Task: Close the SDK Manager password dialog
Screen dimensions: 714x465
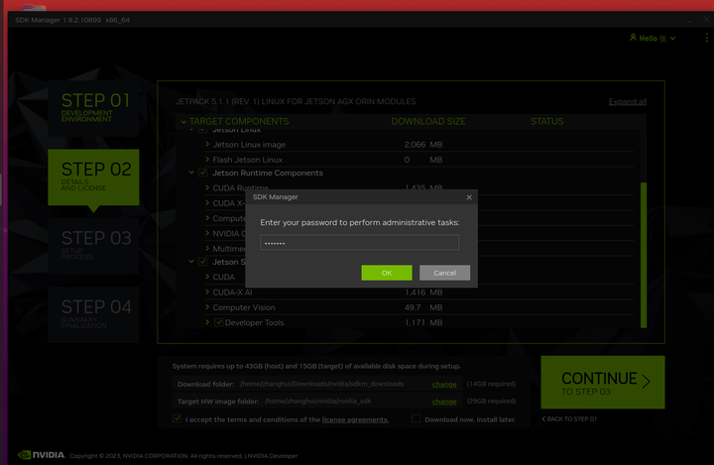Action: point(469,197)
